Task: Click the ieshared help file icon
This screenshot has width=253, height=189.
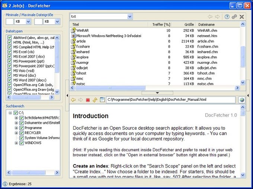Action: (73, 52)
